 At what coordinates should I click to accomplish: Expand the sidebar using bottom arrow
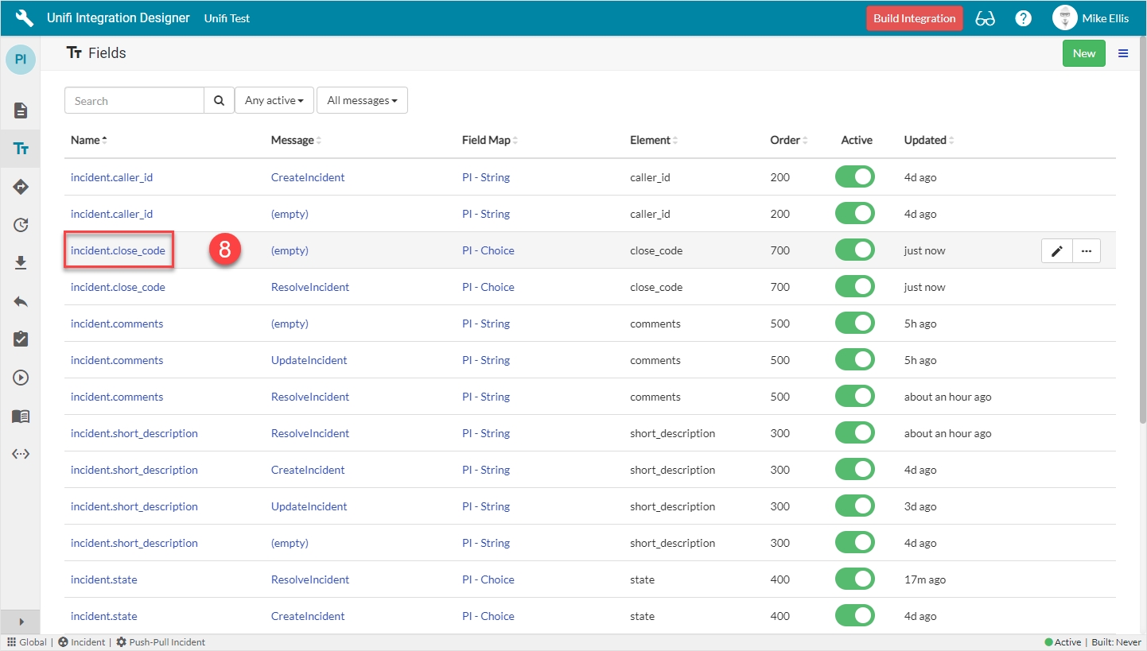click(21, 622)
